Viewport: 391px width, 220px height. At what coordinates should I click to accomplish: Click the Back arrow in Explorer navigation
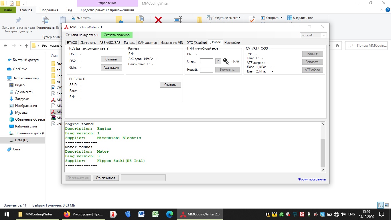(x=6, y=46)
